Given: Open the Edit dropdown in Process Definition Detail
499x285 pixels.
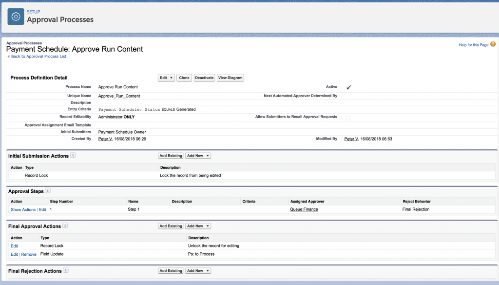Looking at the screenshot, I should (166, 78).
